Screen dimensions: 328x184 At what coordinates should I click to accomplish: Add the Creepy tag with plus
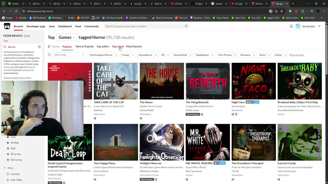[133, 55]
